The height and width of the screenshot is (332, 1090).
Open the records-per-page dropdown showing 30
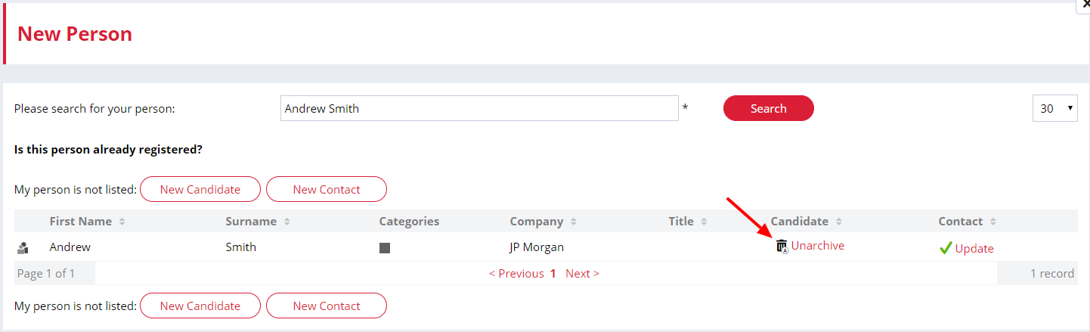pyautogui.click(x=1055, y=108)
